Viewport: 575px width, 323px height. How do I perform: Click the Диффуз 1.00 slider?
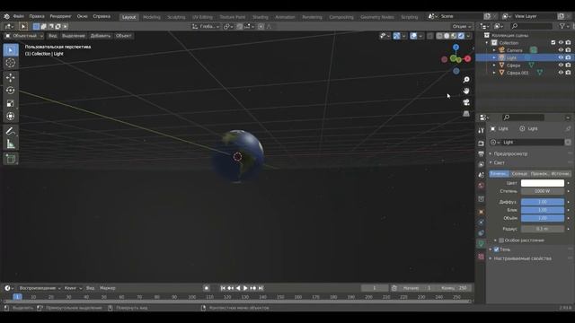[543, 202]
